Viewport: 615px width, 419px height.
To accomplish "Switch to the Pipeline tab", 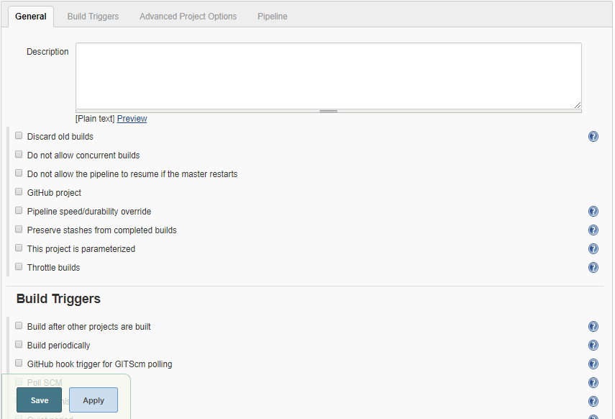I will click(272, 16).
